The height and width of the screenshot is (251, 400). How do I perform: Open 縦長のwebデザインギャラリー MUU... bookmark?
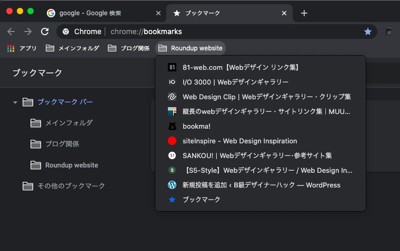click(261, 111)
